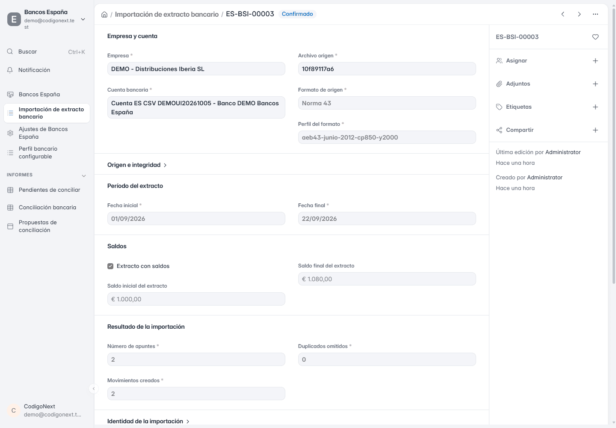The image size is (616, 428).
Task: Expand the Origen e integridad section
Action: [x=137, y=165]
